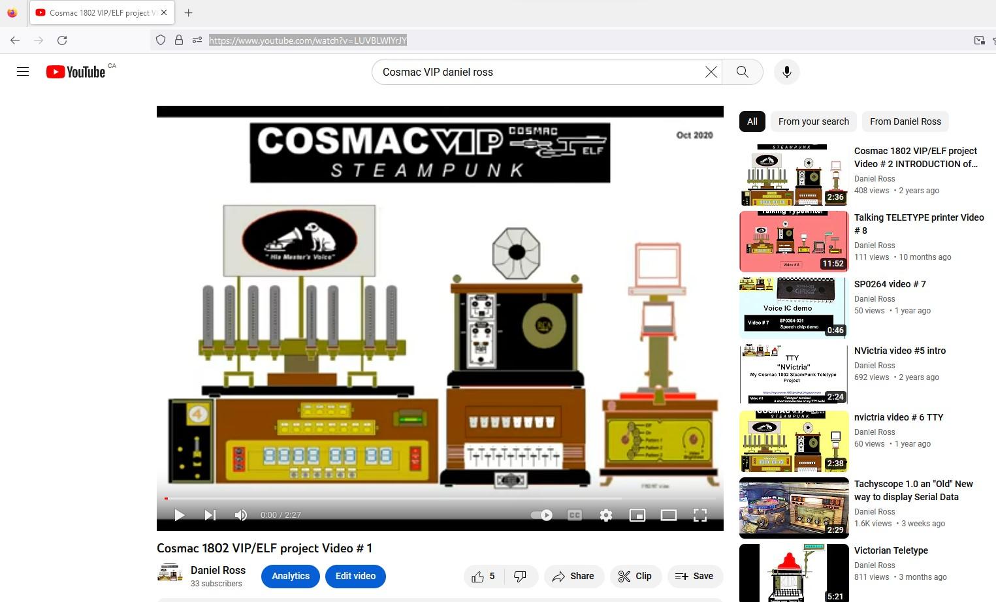This screenshot has height=602, width=996.
Task: Turn on closed captions
Action: (x=575, y=515)
